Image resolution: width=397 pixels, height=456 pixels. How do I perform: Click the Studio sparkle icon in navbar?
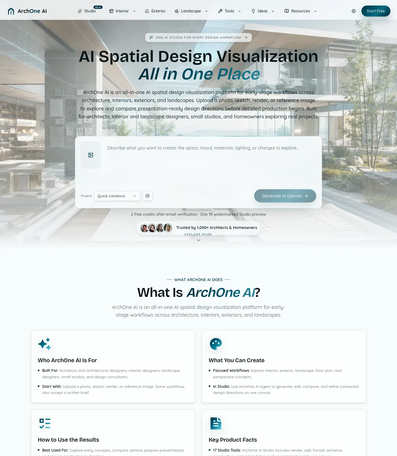tap(80, 11)
